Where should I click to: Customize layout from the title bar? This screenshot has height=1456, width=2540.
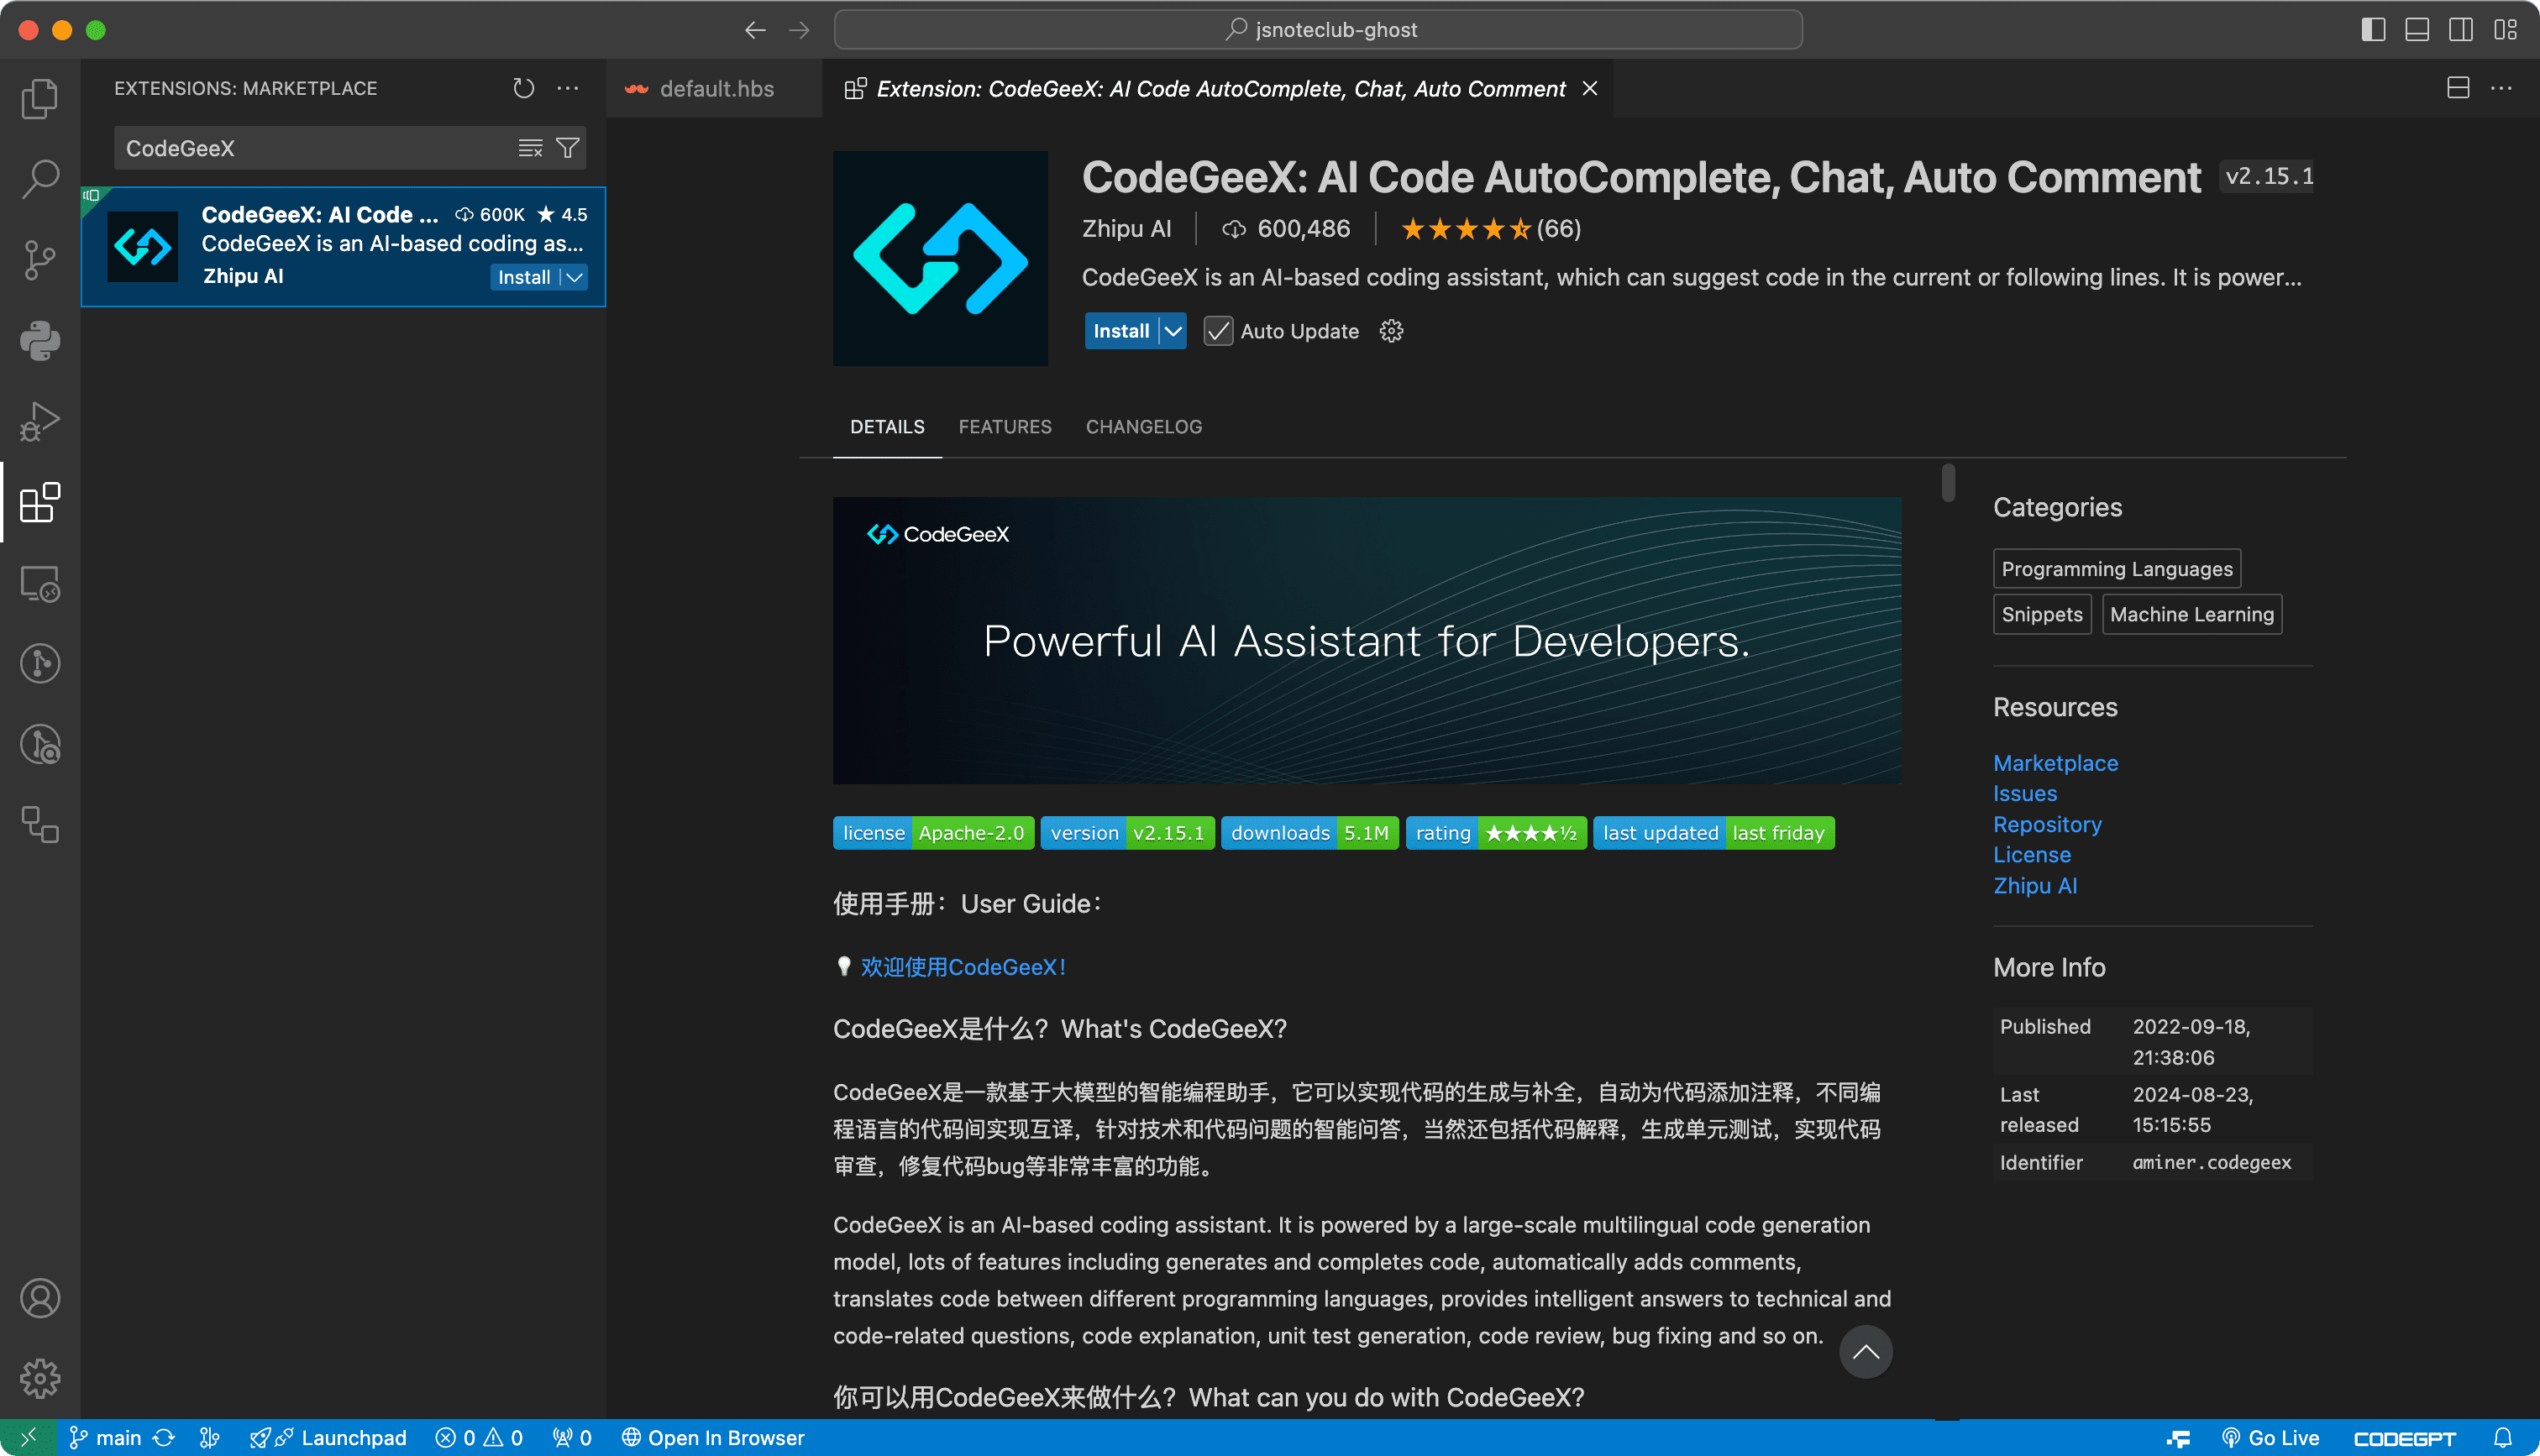(2505, 30)
